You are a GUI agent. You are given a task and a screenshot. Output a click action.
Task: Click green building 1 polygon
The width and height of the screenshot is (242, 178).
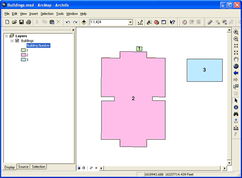coord(139,49)
